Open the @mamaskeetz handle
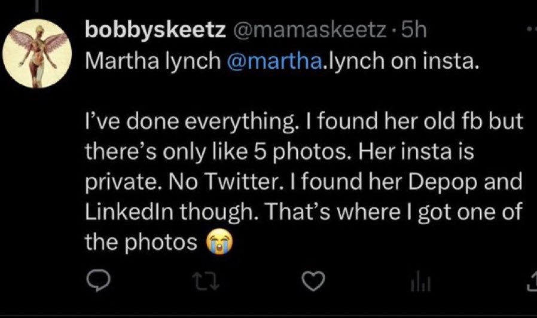The width and height of the screenshot is (537, 318). 310,30
